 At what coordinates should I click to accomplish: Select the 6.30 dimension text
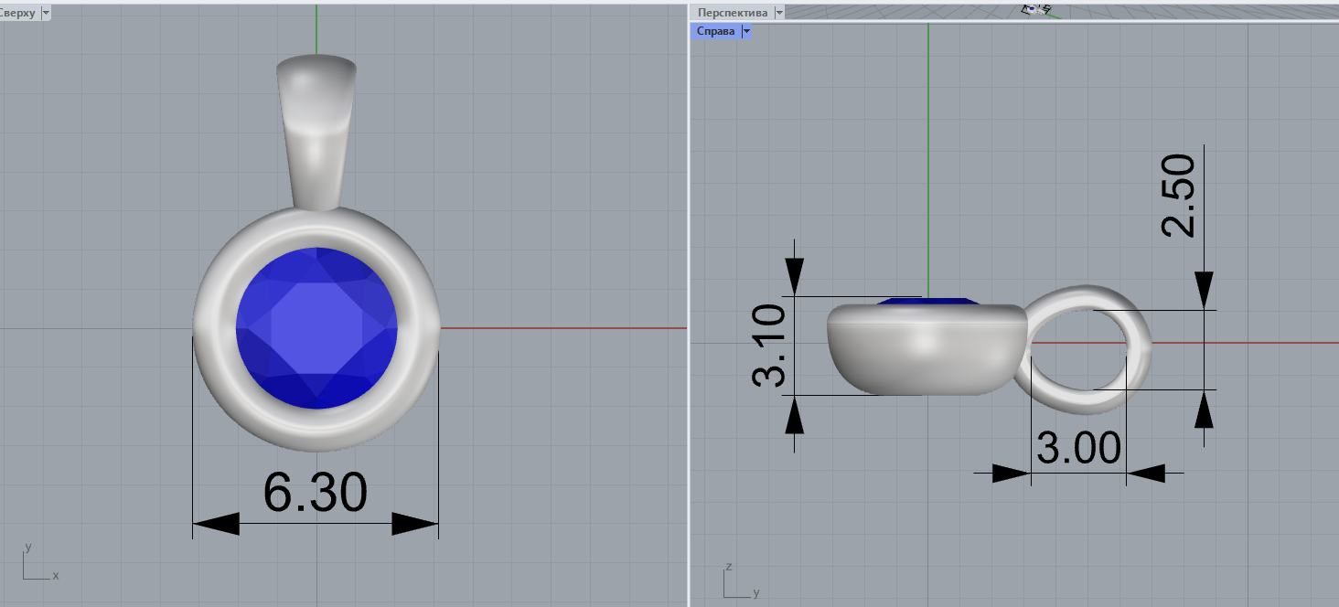click(316, 492)
